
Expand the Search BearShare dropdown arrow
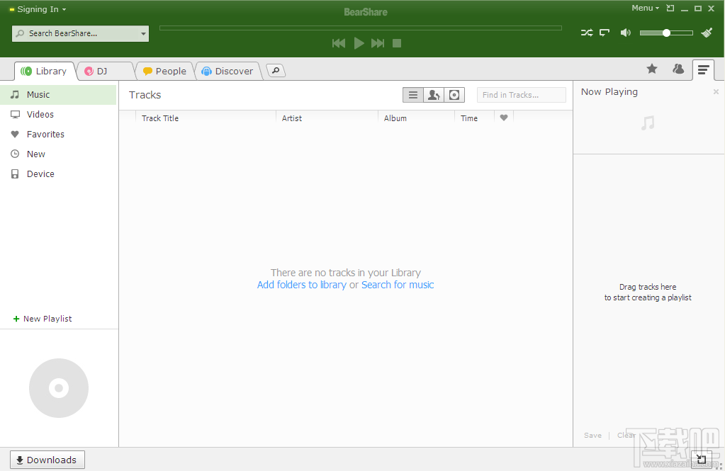point(143,34)
